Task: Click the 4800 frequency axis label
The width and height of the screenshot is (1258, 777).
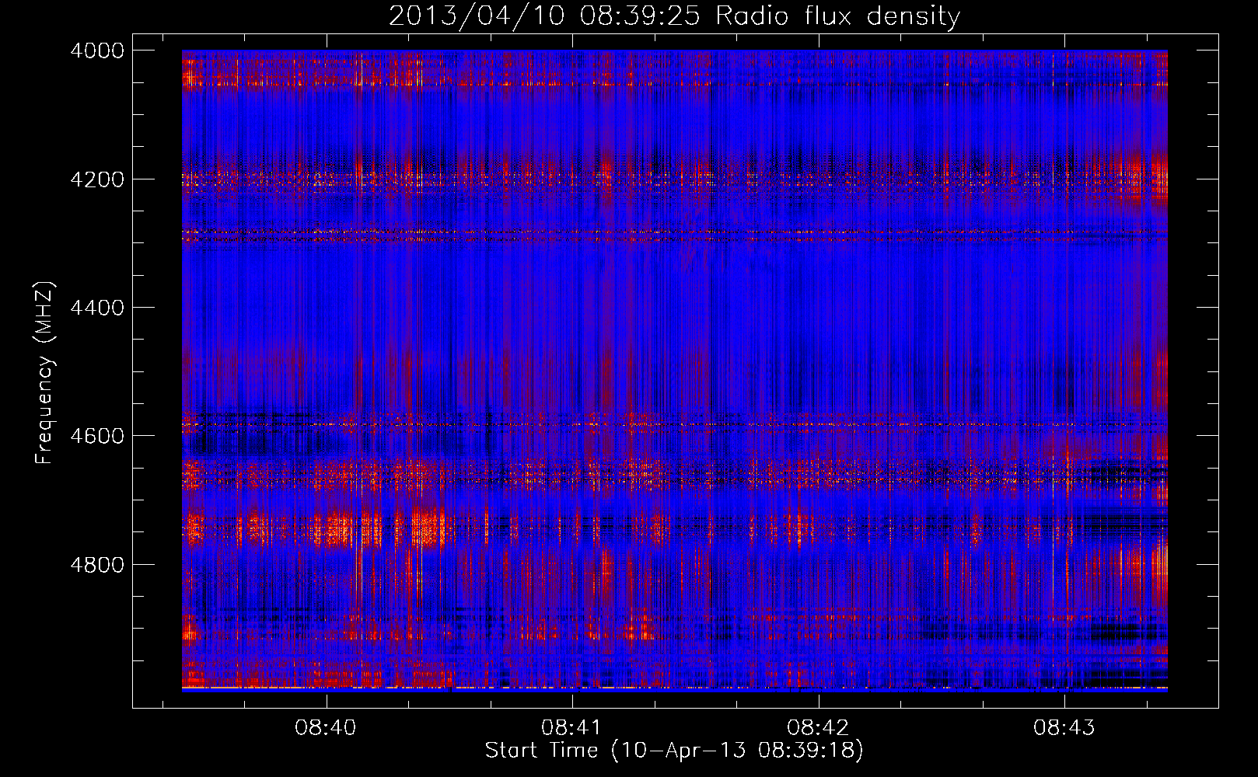Action: point(97,565)
